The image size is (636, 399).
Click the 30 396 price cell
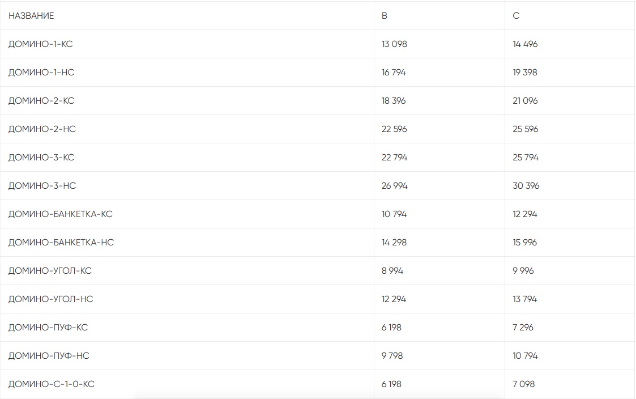pos(526,186)
